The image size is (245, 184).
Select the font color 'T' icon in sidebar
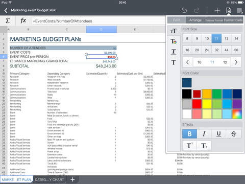(x=174, y=41)
